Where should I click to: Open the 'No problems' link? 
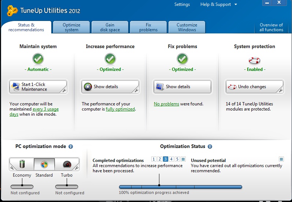click(x=166, y=104)
